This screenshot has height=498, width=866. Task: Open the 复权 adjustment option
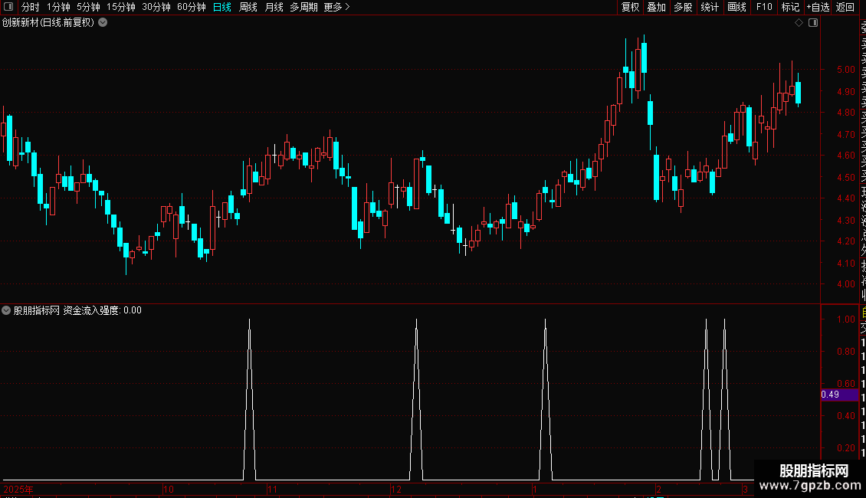[x=630, y=7]
